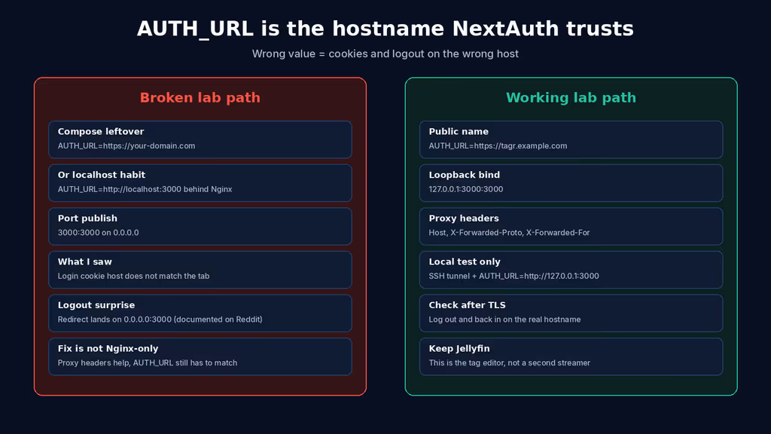Click the title 'AUTH_URL is the hostname NextAuth trusts'
771x434 pixels.
[385, 29]
